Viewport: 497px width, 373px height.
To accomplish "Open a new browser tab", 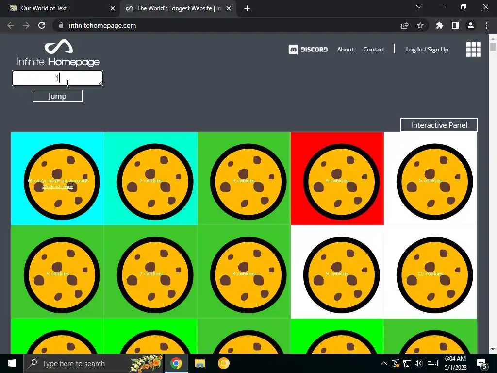I will [247, 8].
